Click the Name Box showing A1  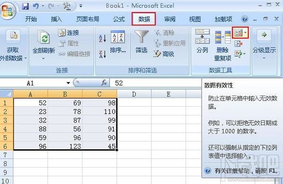coord(32,83)
